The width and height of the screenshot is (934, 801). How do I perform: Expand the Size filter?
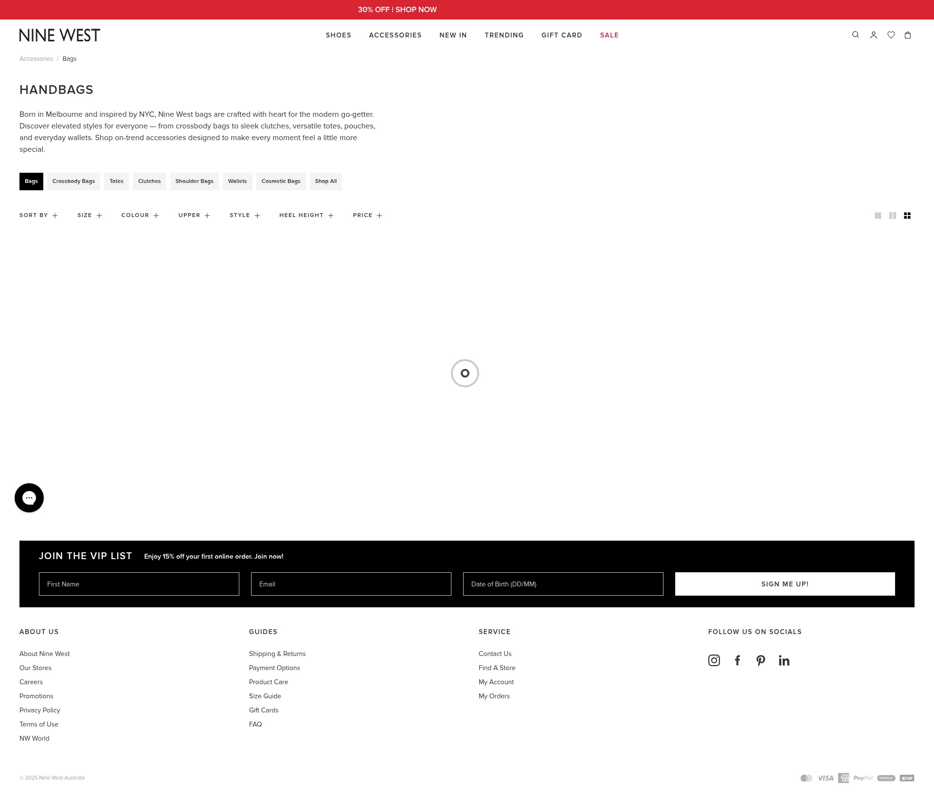click(90, 215)
